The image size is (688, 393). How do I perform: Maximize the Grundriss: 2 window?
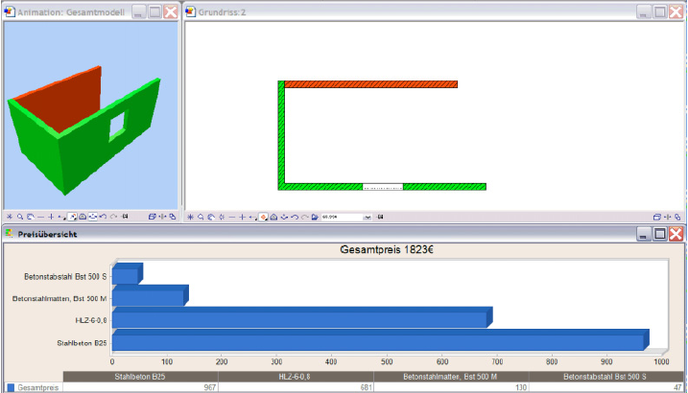(659, 11)
